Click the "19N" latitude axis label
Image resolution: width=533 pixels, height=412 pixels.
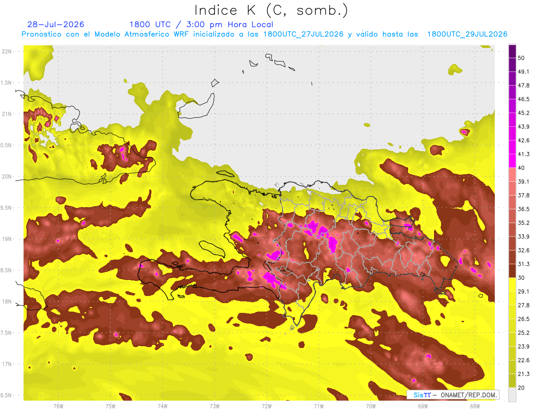(6, 239)
